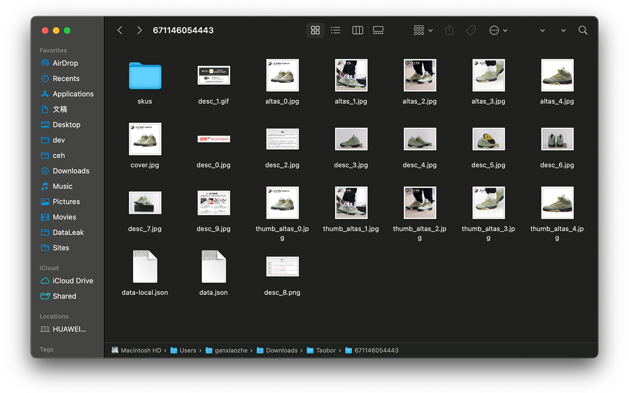Click ganxiaozhe in the path bar
This screenshot has height=393, width=629.
[230, 350]
